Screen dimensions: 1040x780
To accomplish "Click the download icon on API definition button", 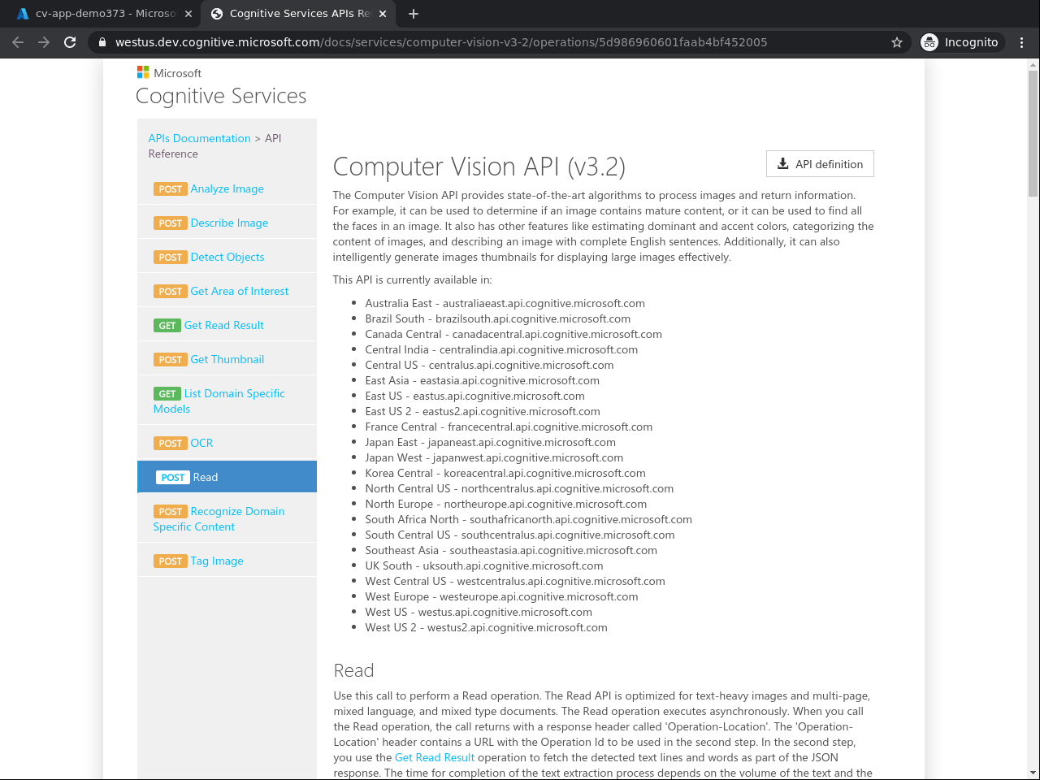I will (782, 164).
